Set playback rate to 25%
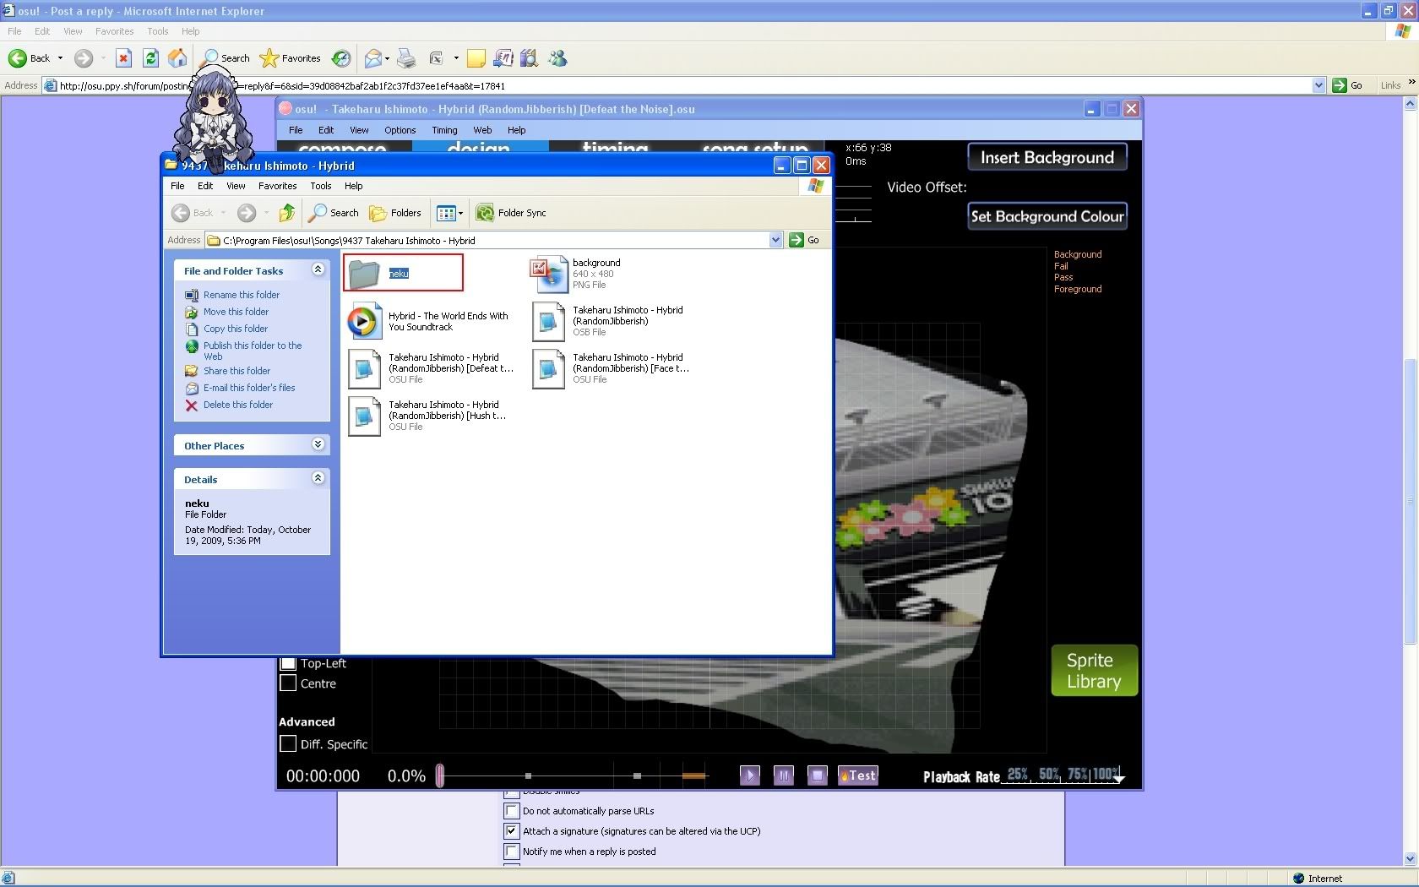This screenshot has height=887, width=1419. tap(1017, 774)
